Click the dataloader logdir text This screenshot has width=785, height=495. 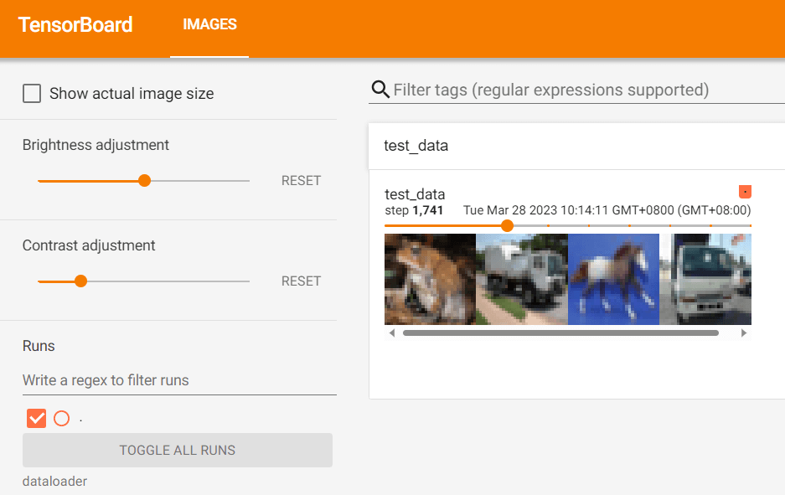click(x=54, y=482)
